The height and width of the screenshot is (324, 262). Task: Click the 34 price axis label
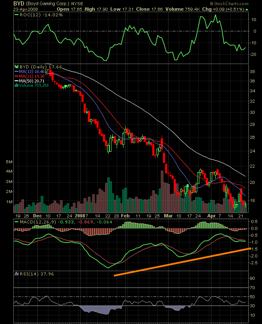click(x=253, y=91)
